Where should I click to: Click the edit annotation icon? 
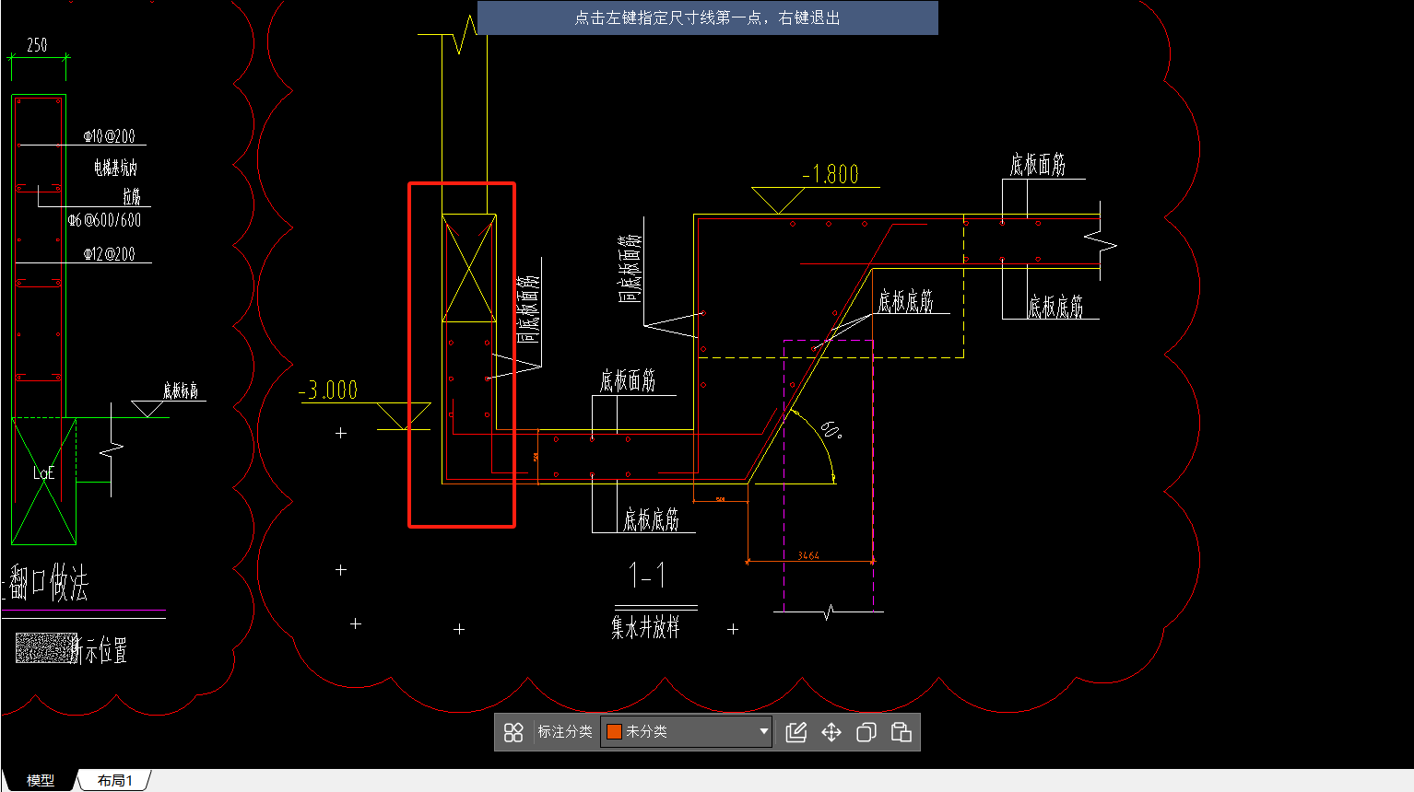(796, 732)
